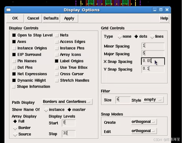This screenshot has height=143, width=182.
Task: Select grid type dots
Action: (x=136, y=36)
